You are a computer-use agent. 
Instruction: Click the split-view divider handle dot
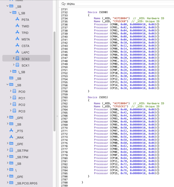57,116
